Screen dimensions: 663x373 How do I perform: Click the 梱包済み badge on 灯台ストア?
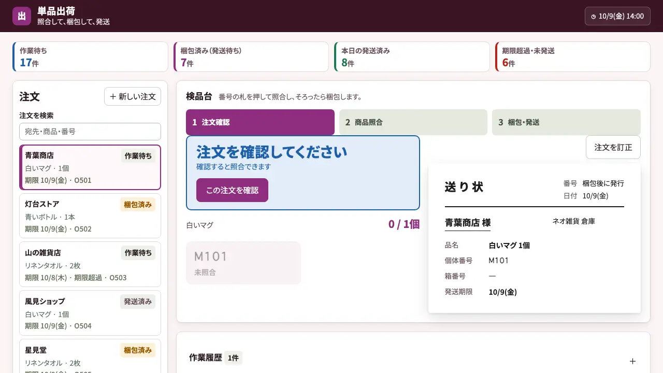tap(138, 205)
